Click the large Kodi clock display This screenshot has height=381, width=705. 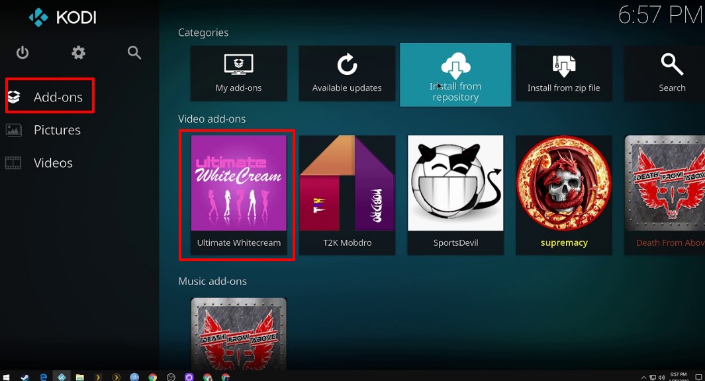click(x=661, y=15)
